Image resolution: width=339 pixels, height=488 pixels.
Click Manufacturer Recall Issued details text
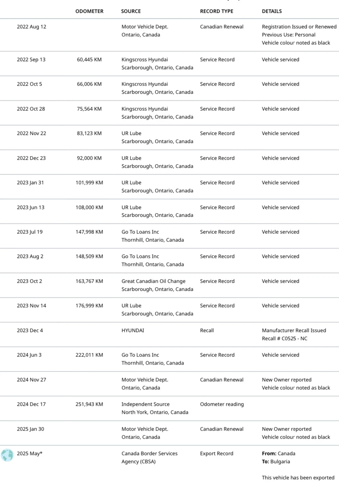pyautogui.click(x=294, y=330)
